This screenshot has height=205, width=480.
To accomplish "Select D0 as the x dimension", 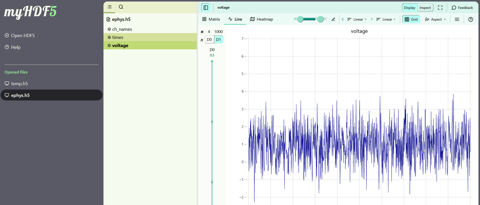I will [209, 40].
